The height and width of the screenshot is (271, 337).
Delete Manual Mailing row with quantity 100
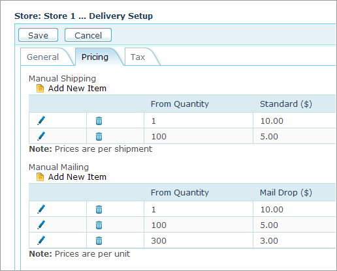[99, 225]
